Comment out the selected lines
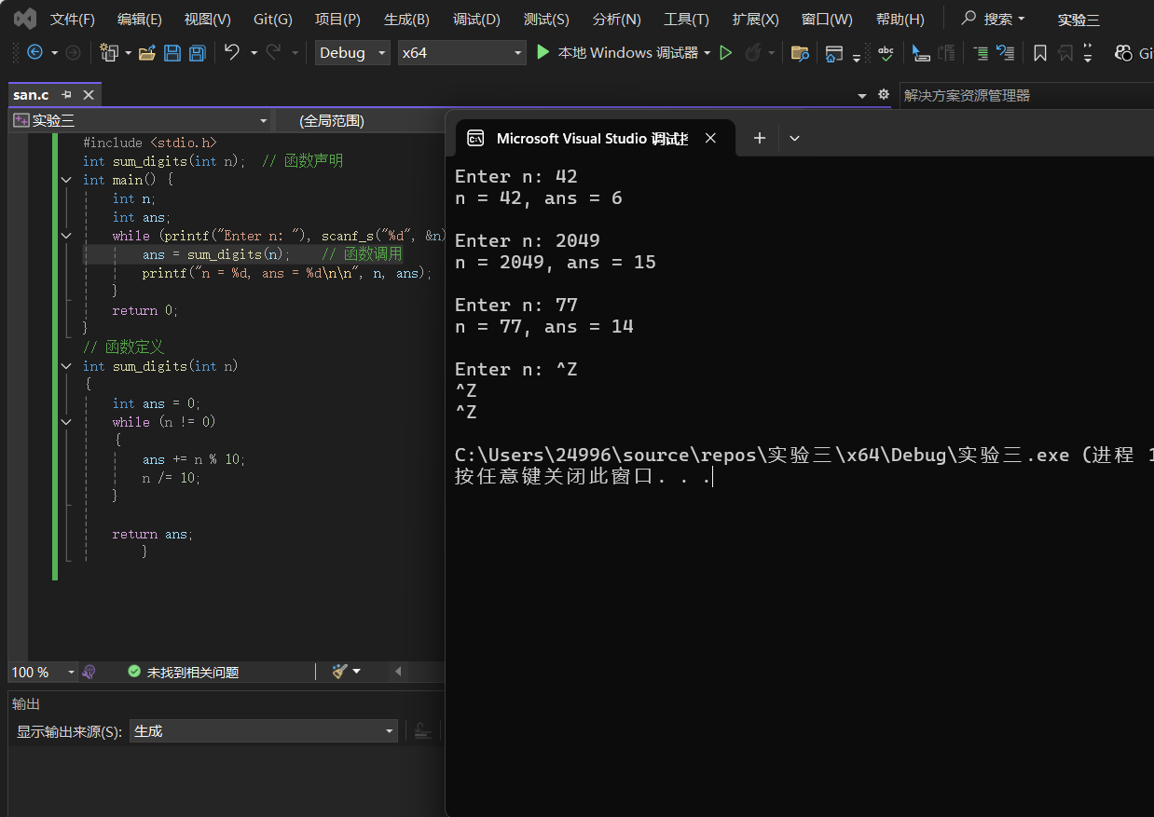The height and width of the screenshot is (817, 1154). pyautogui.click(x=981, y=53)
